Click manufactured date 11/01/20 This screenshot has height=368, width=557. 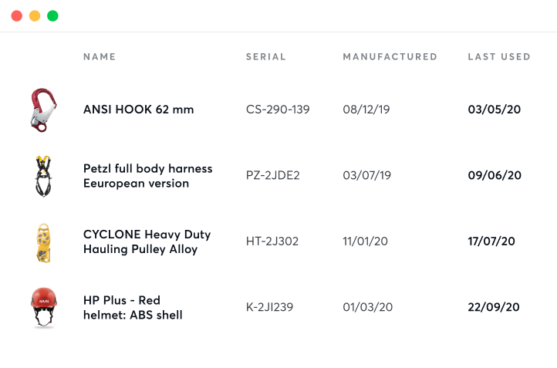(x=367, y=241)
